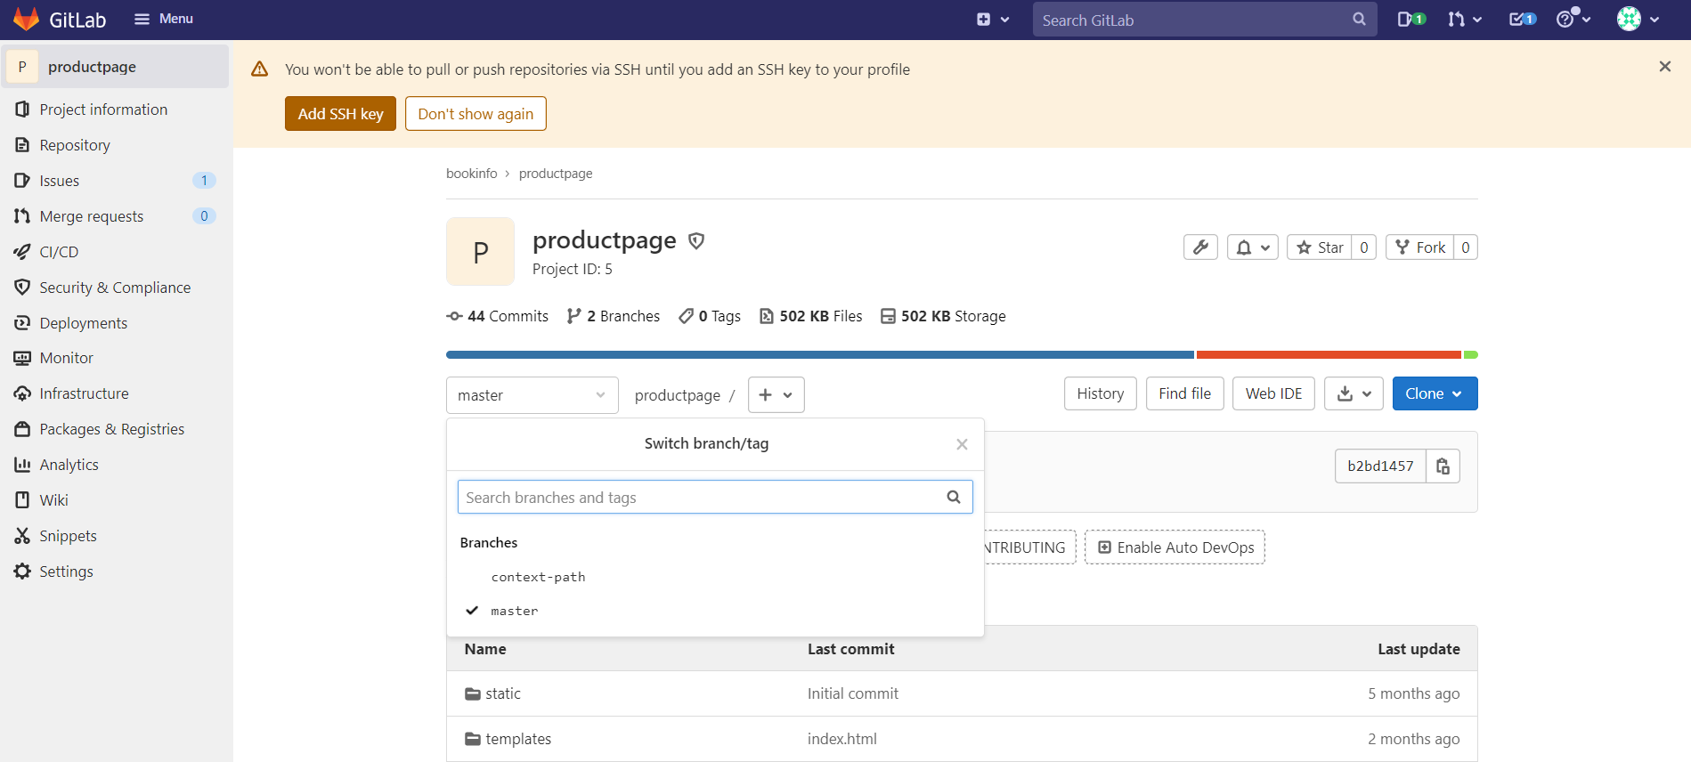Open the 2 Branches link

click(x=614, y=316)
